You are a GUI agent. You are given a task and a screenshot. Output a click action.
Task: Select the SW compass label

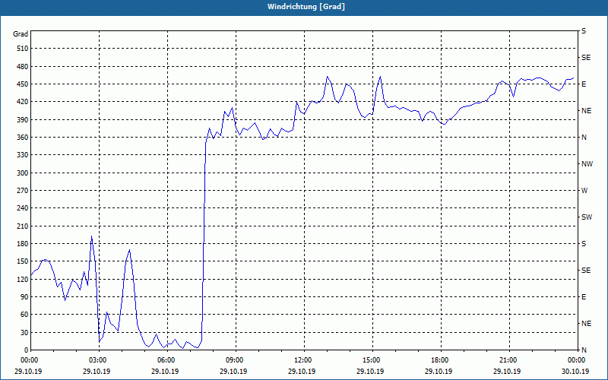(587, 217)
